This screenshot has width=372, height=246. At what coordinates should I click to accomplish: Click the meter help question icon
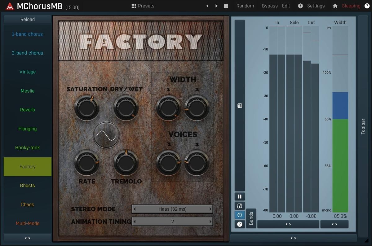click(240, 224)
